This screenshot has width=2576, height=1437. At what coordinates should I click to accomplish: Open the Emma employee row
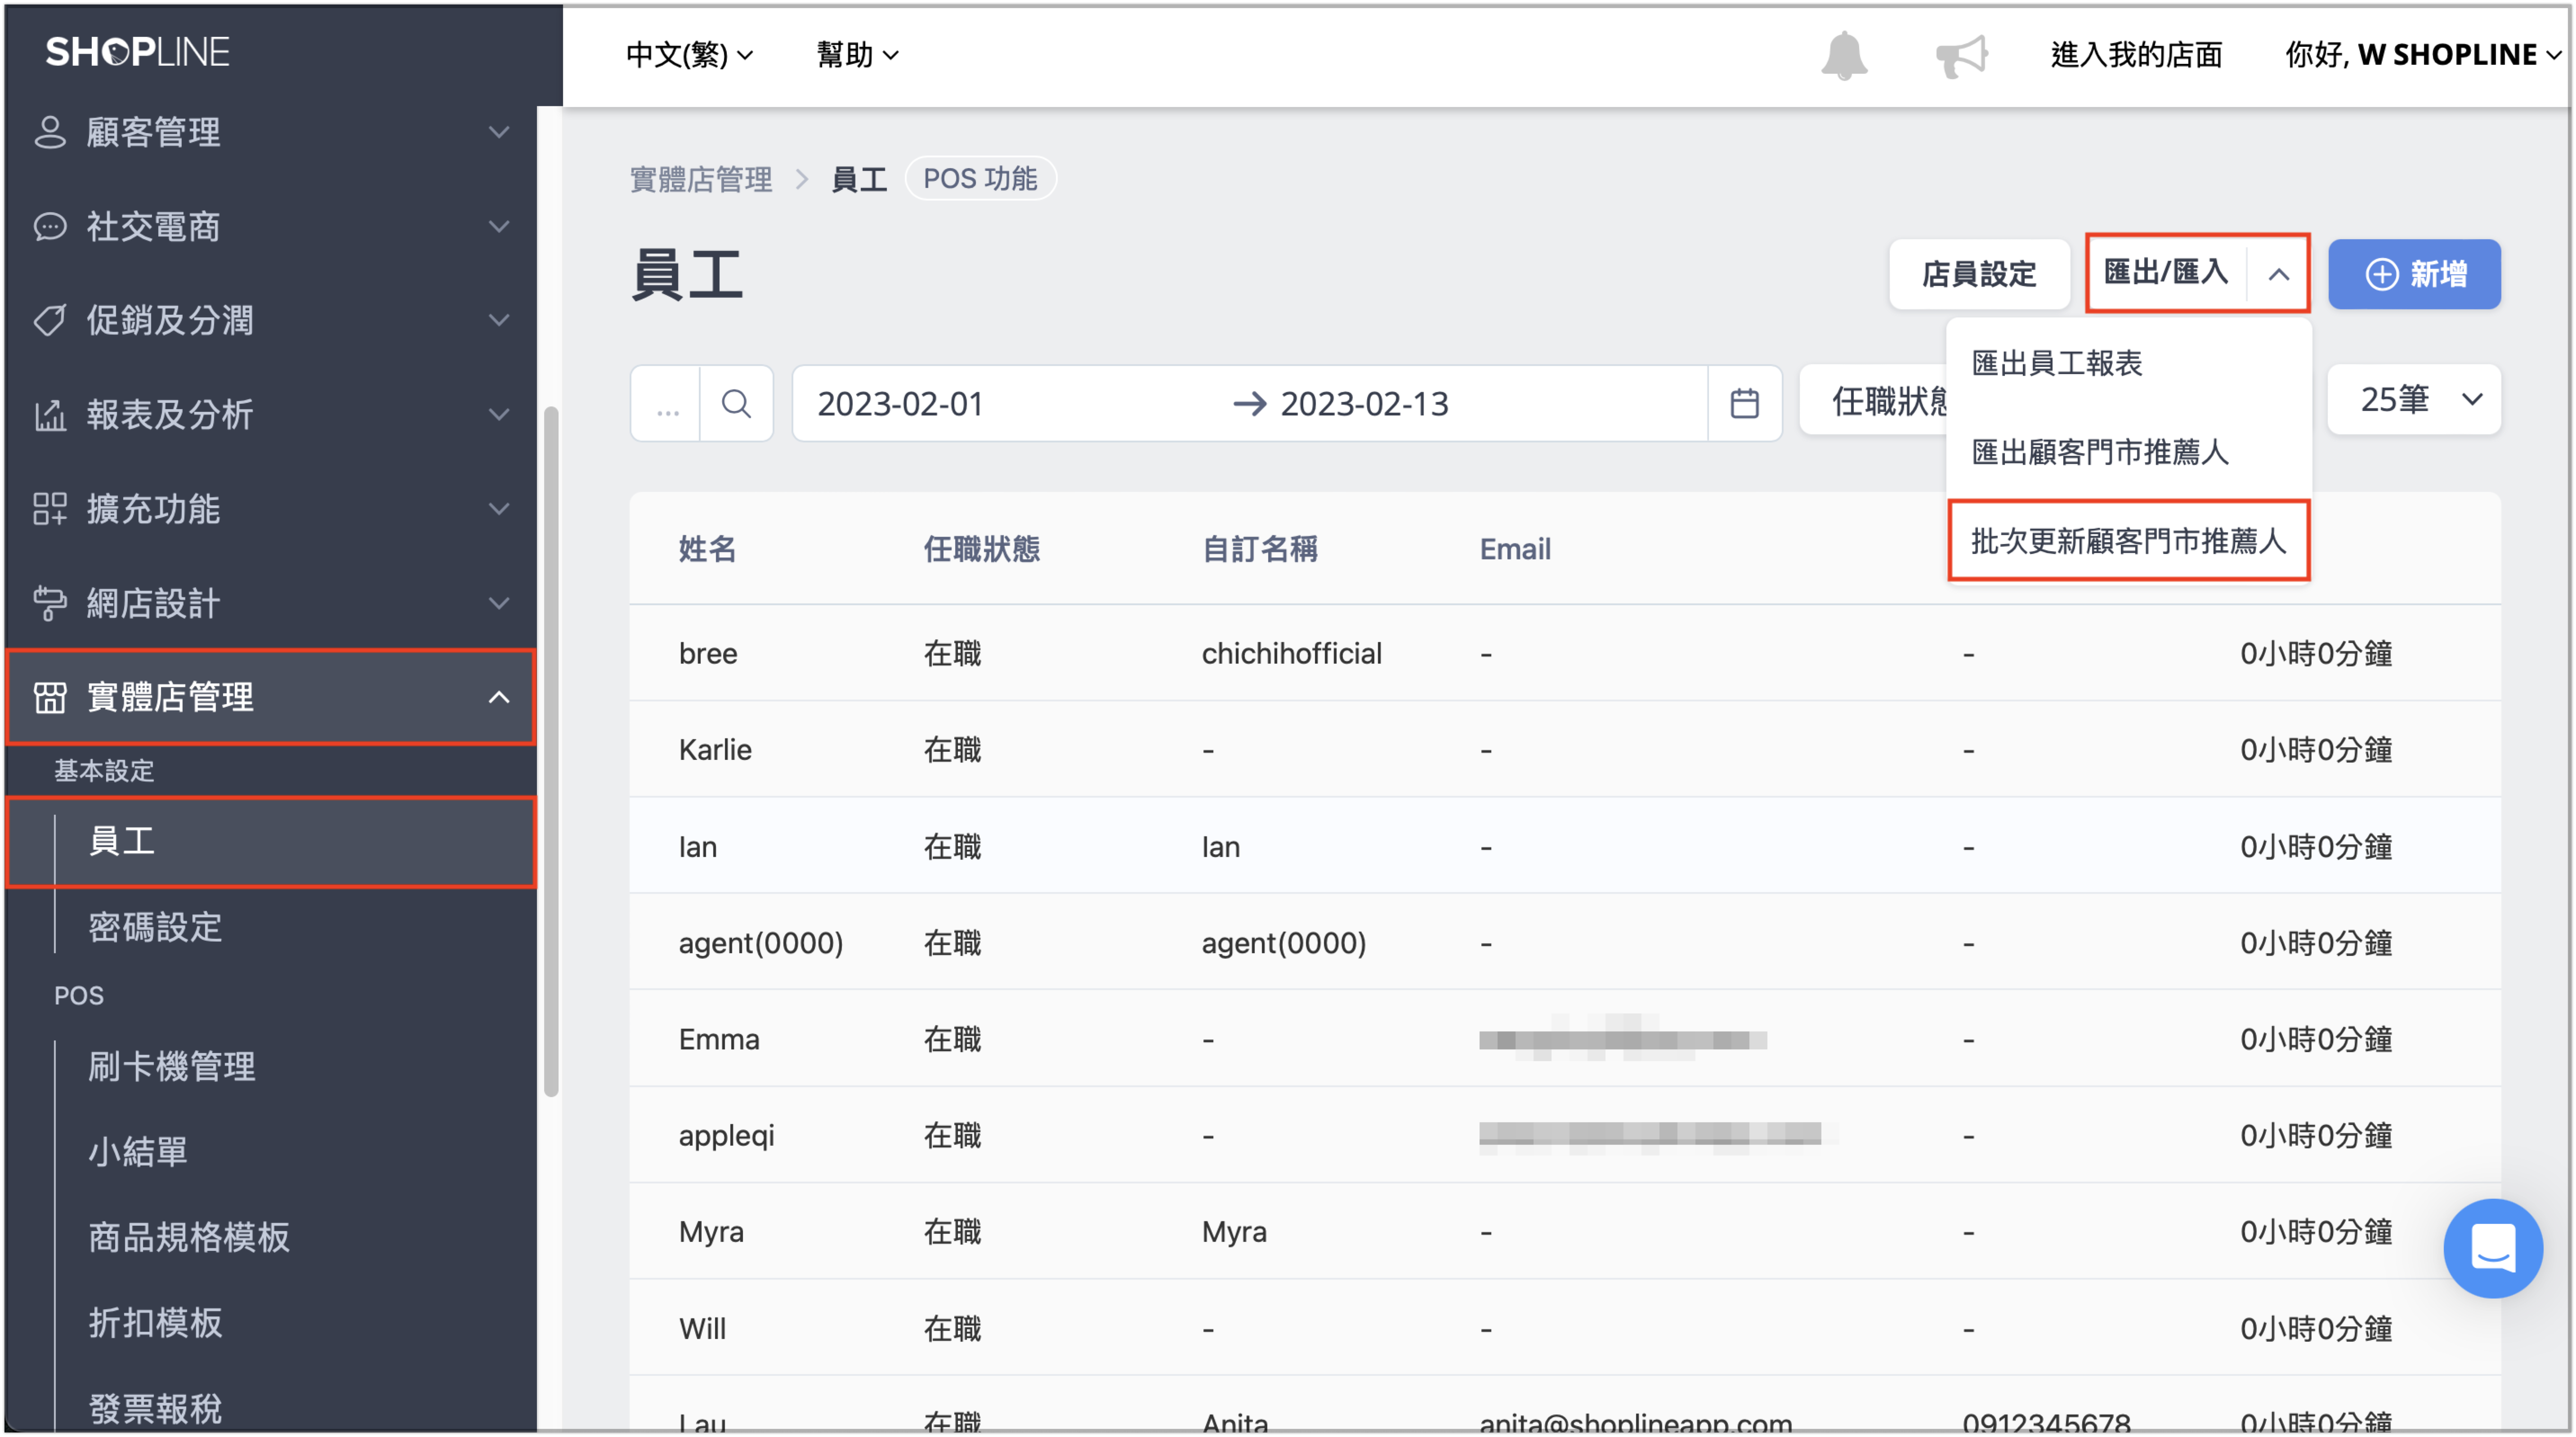coord(1564,1040)
